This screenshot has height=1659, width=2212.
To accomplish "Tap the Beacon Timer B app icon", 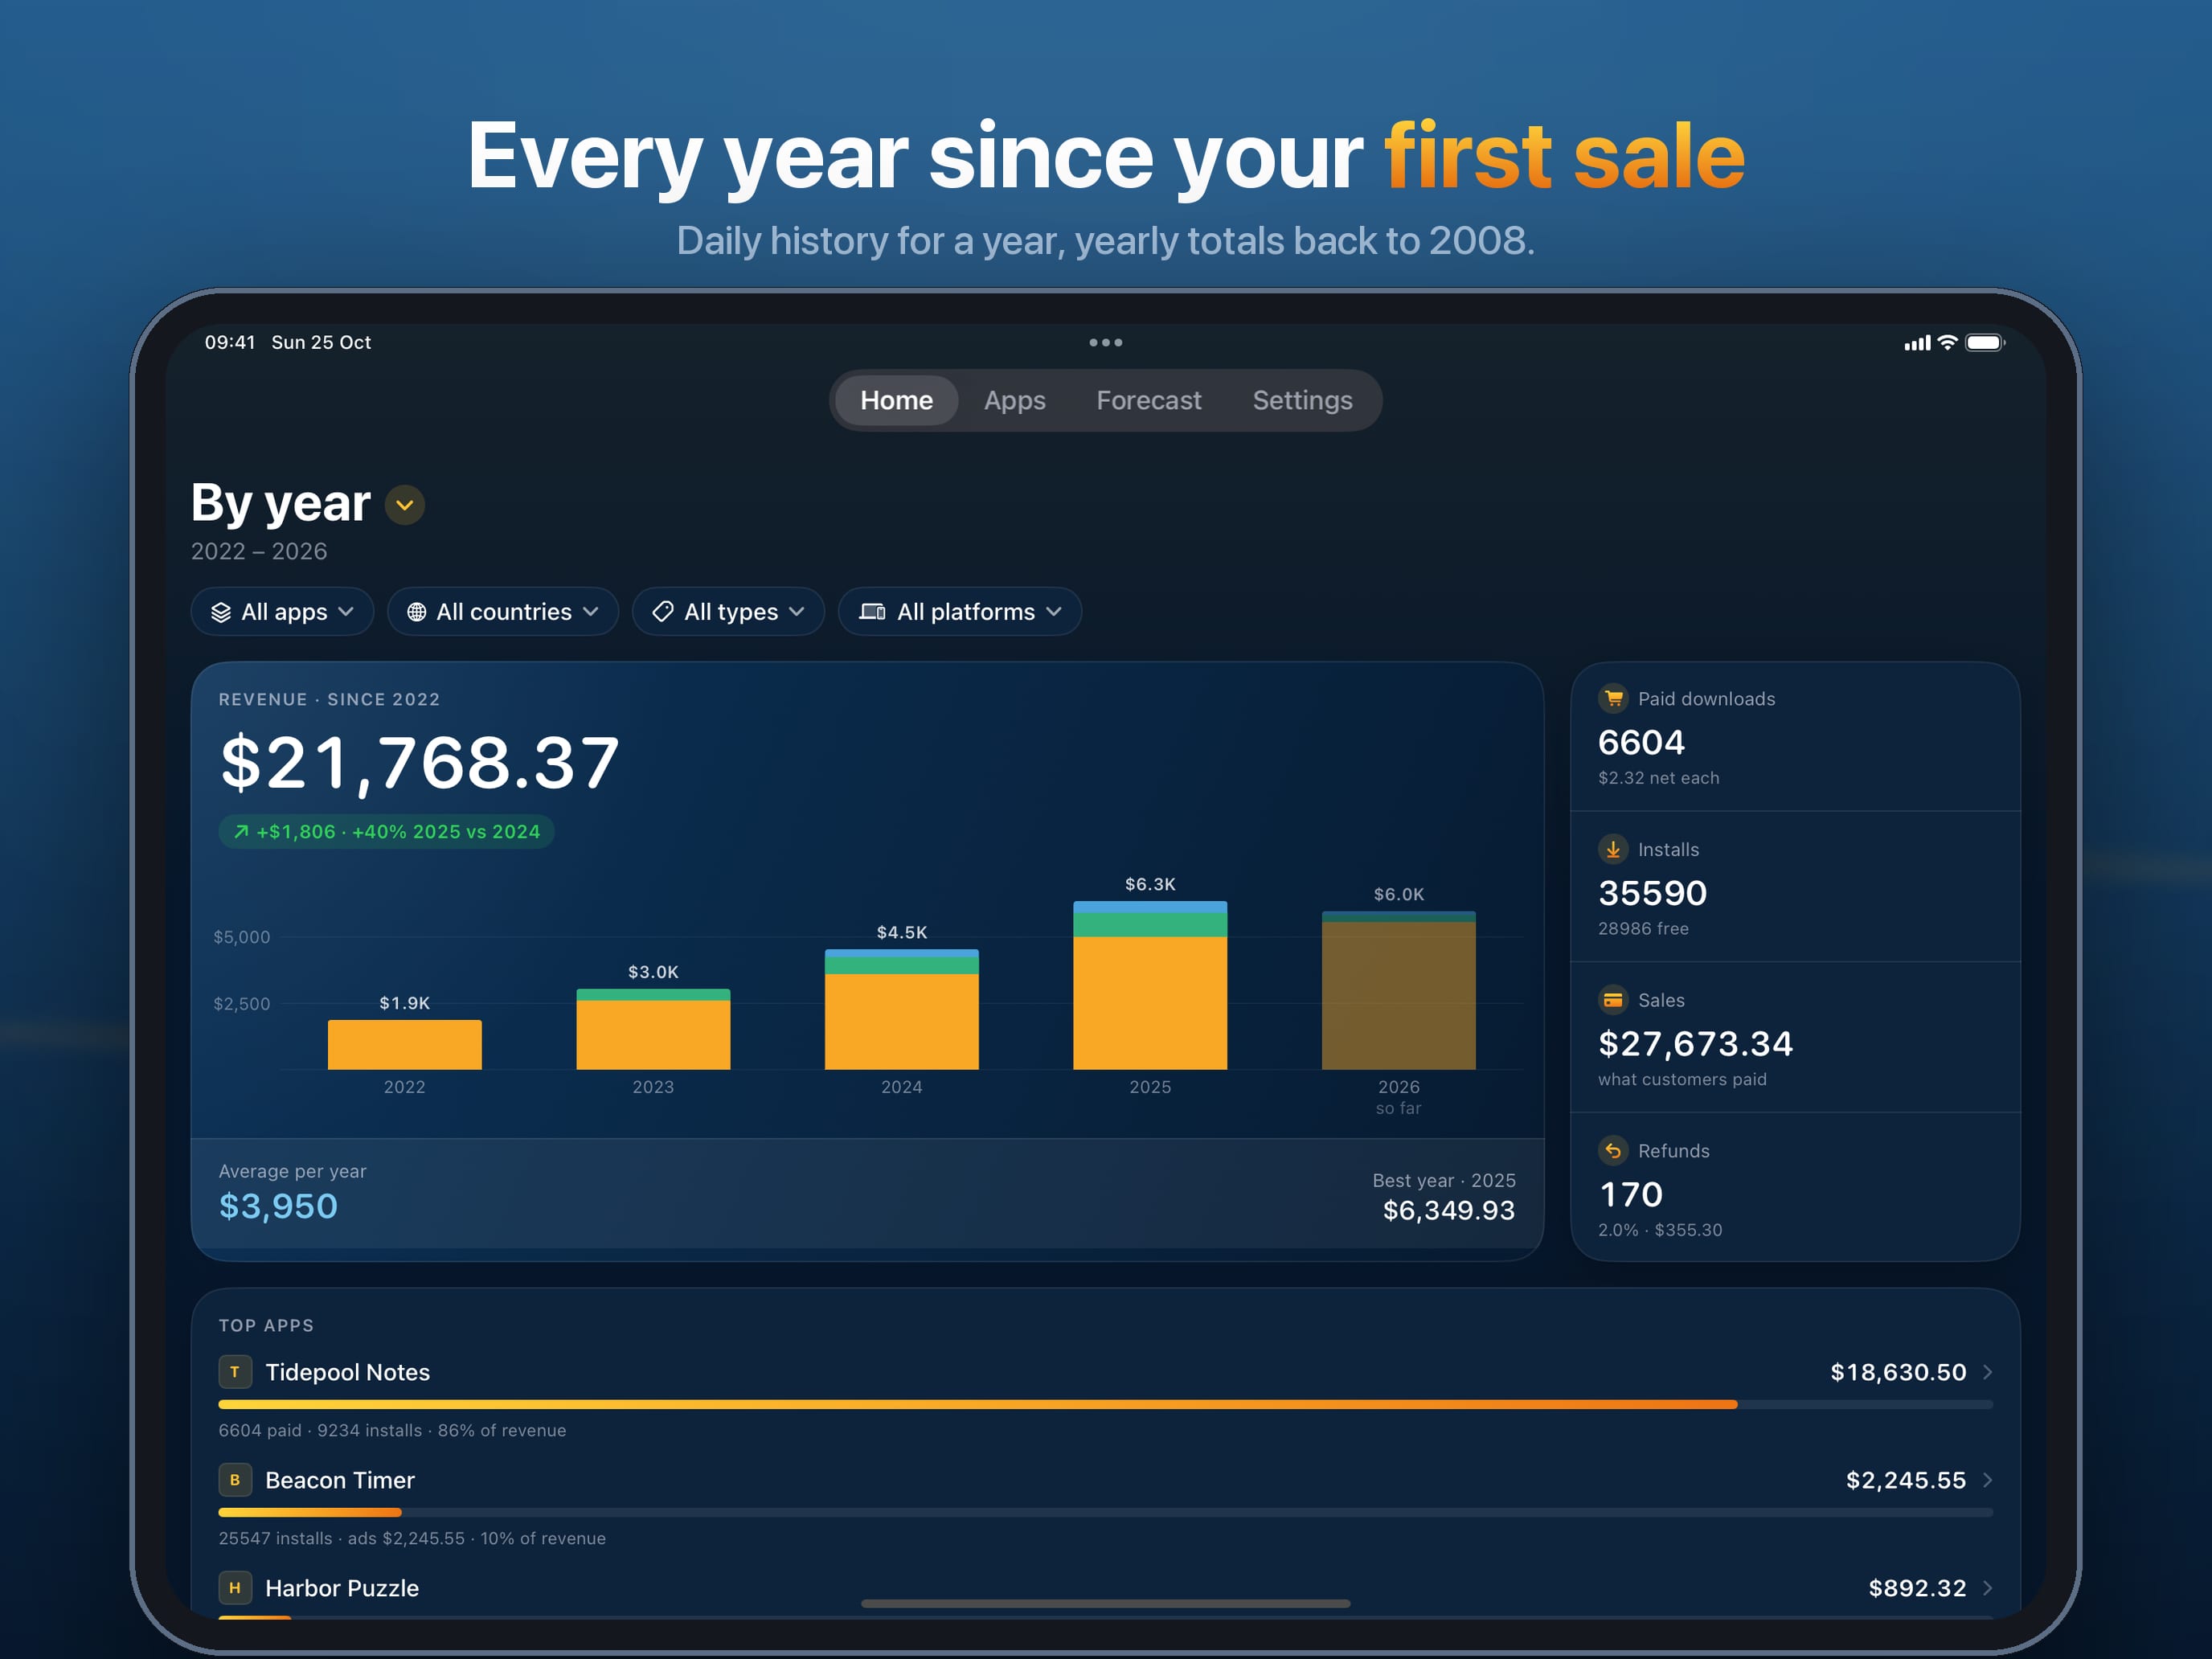I will (x=235, y=1480).
